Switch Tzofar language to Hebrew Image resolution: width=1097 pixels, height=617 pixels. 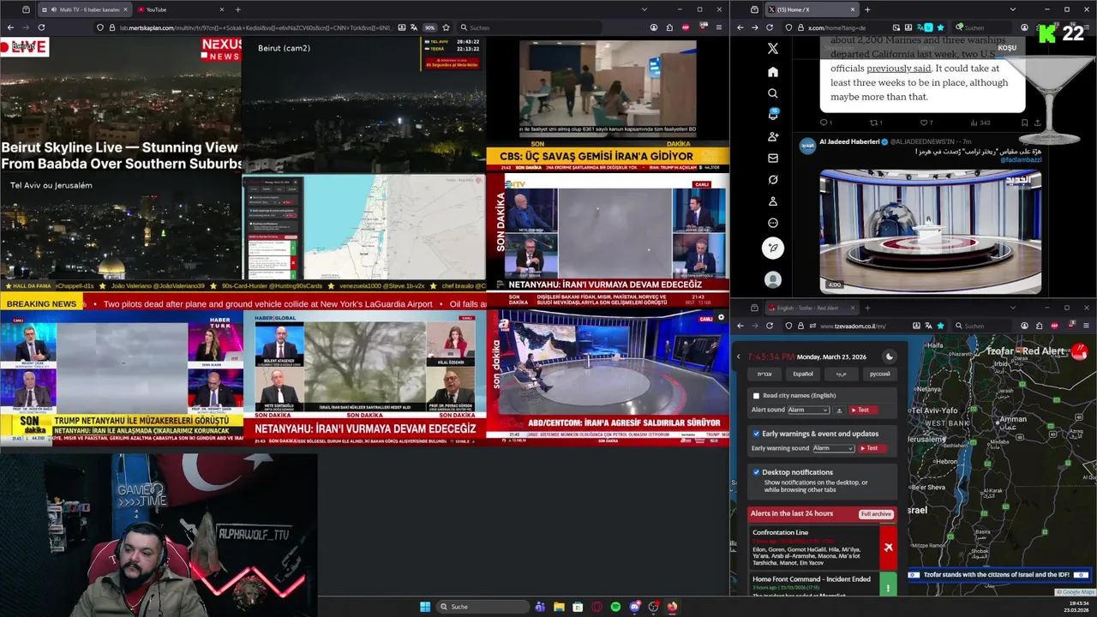[764, 374]
